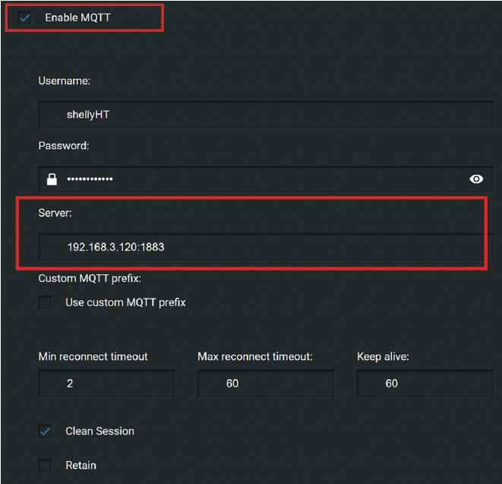Click the Min reconnect timeout field

tap(106, 384)
